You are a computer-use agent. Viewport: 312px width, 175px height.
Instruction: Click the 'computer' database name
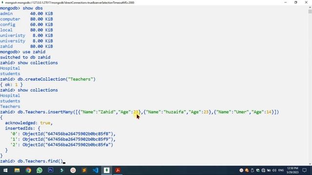pyautogui.click(x=10, y=19)
